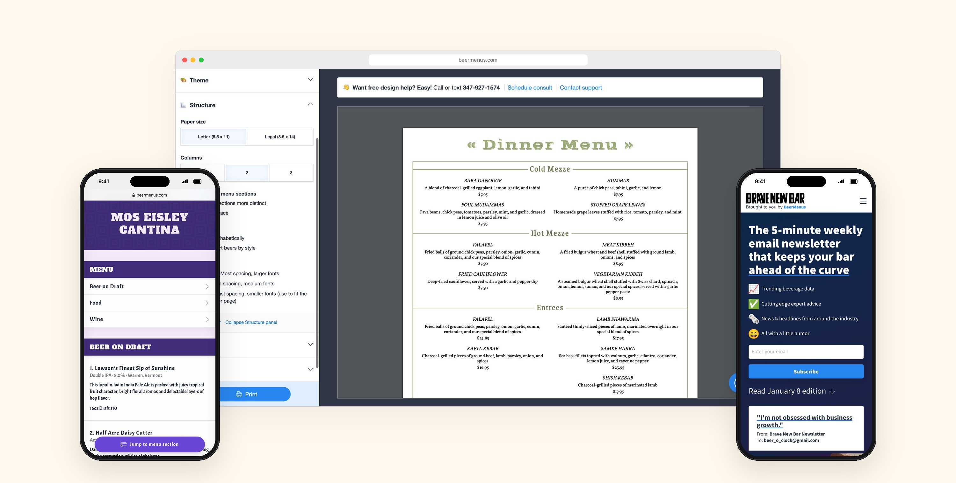Open the Food menu section

pos(149,303)
